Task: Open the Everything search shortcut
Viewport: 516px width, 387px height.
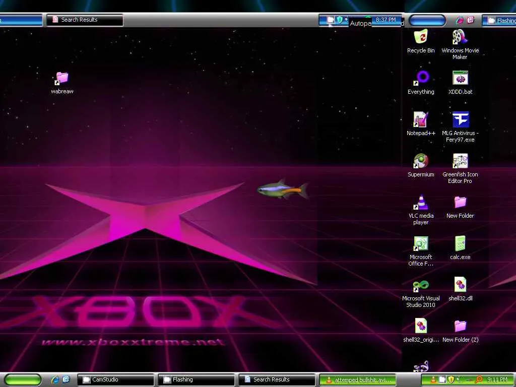Action: click(x=421, y=83)
